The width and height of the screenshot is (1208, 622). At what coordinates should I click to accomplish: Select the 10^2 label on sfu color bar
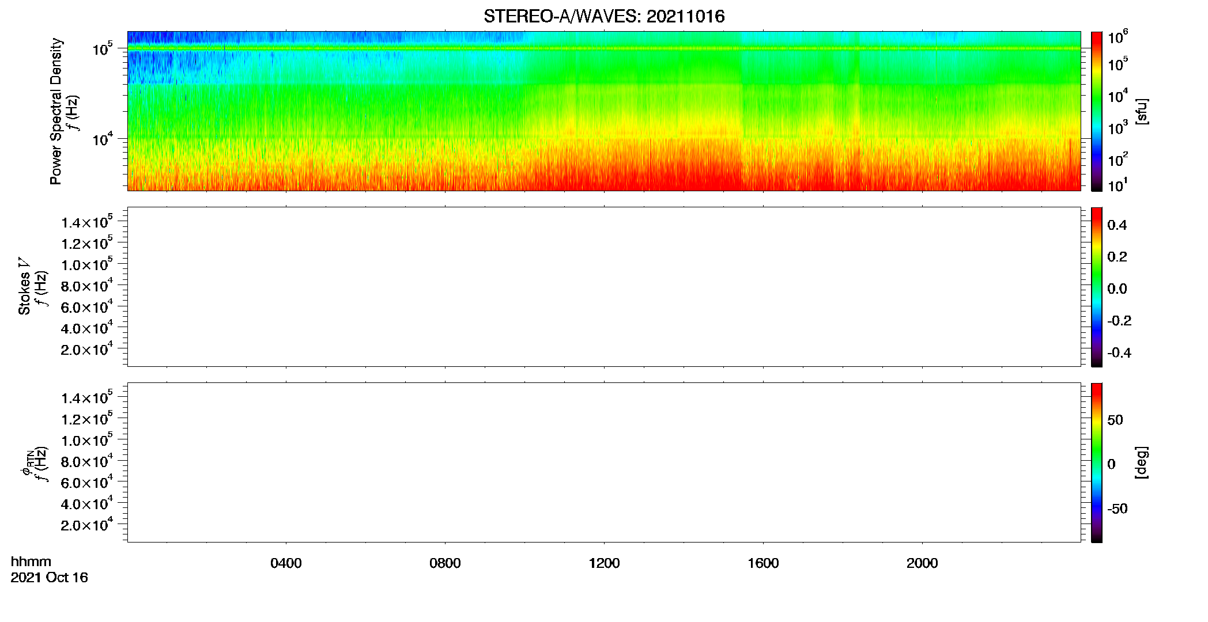coord(1118,159)
